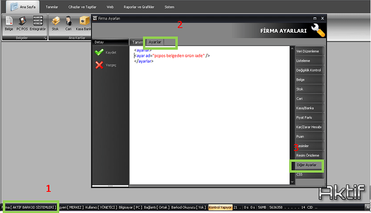Open the Raporlar ve Grafikler menu

pos(139,7)
